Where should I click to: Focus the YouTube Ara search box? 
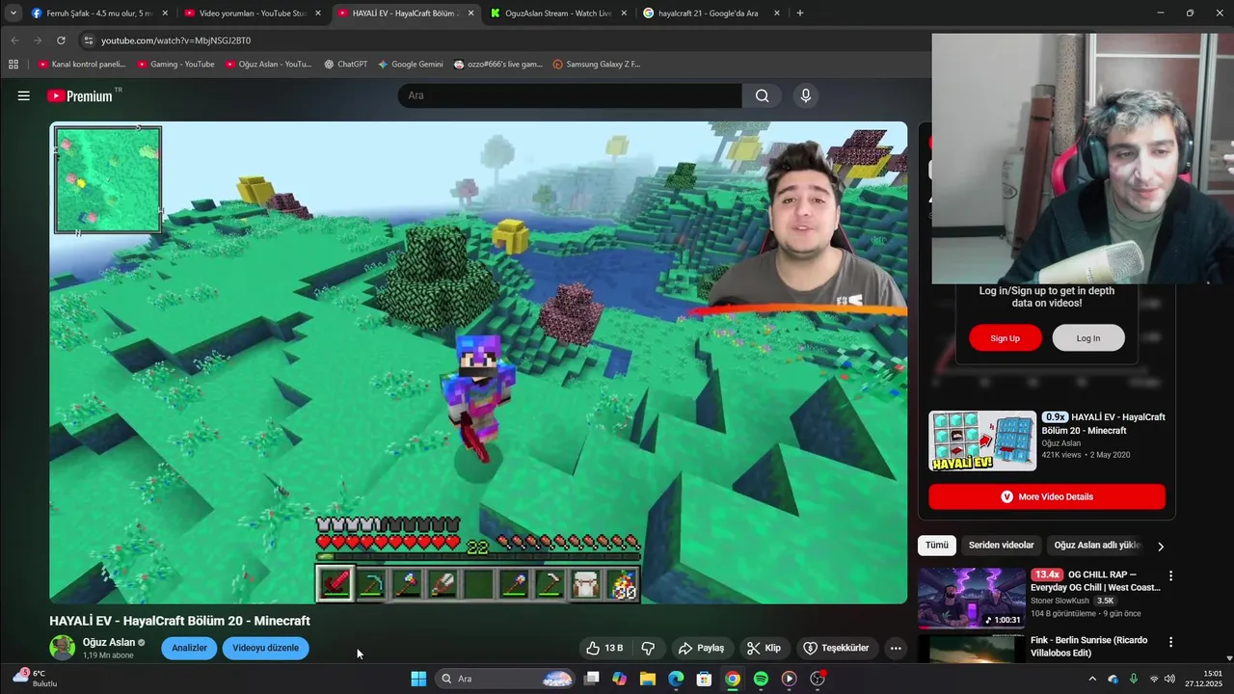[x=570, y=95]
